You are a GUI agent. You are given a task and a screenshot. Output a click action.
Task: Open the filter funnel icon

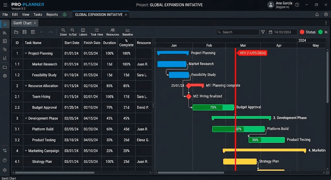coord(263,32)
